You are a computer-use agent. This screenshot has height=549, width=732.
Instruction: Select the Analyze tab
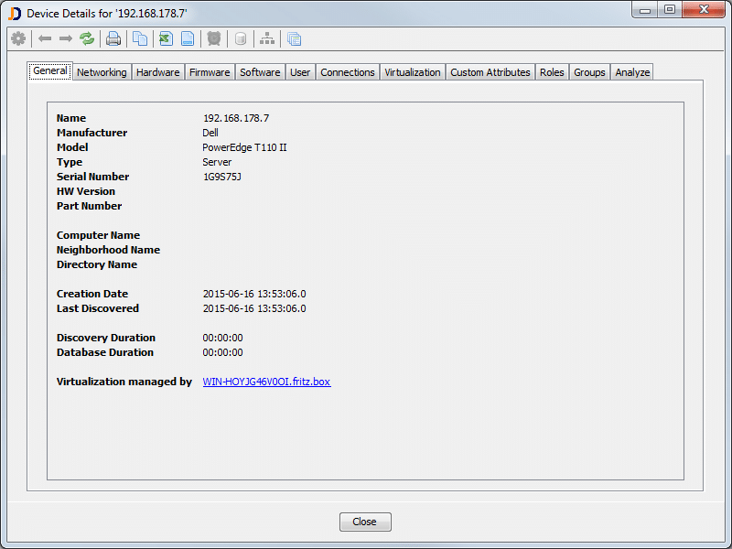[631, 71]
